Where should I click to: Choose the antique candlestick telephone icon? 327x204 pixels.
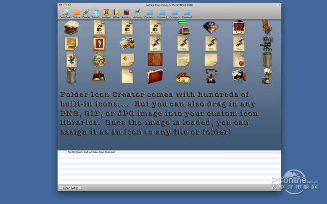(x=211, y=76)
